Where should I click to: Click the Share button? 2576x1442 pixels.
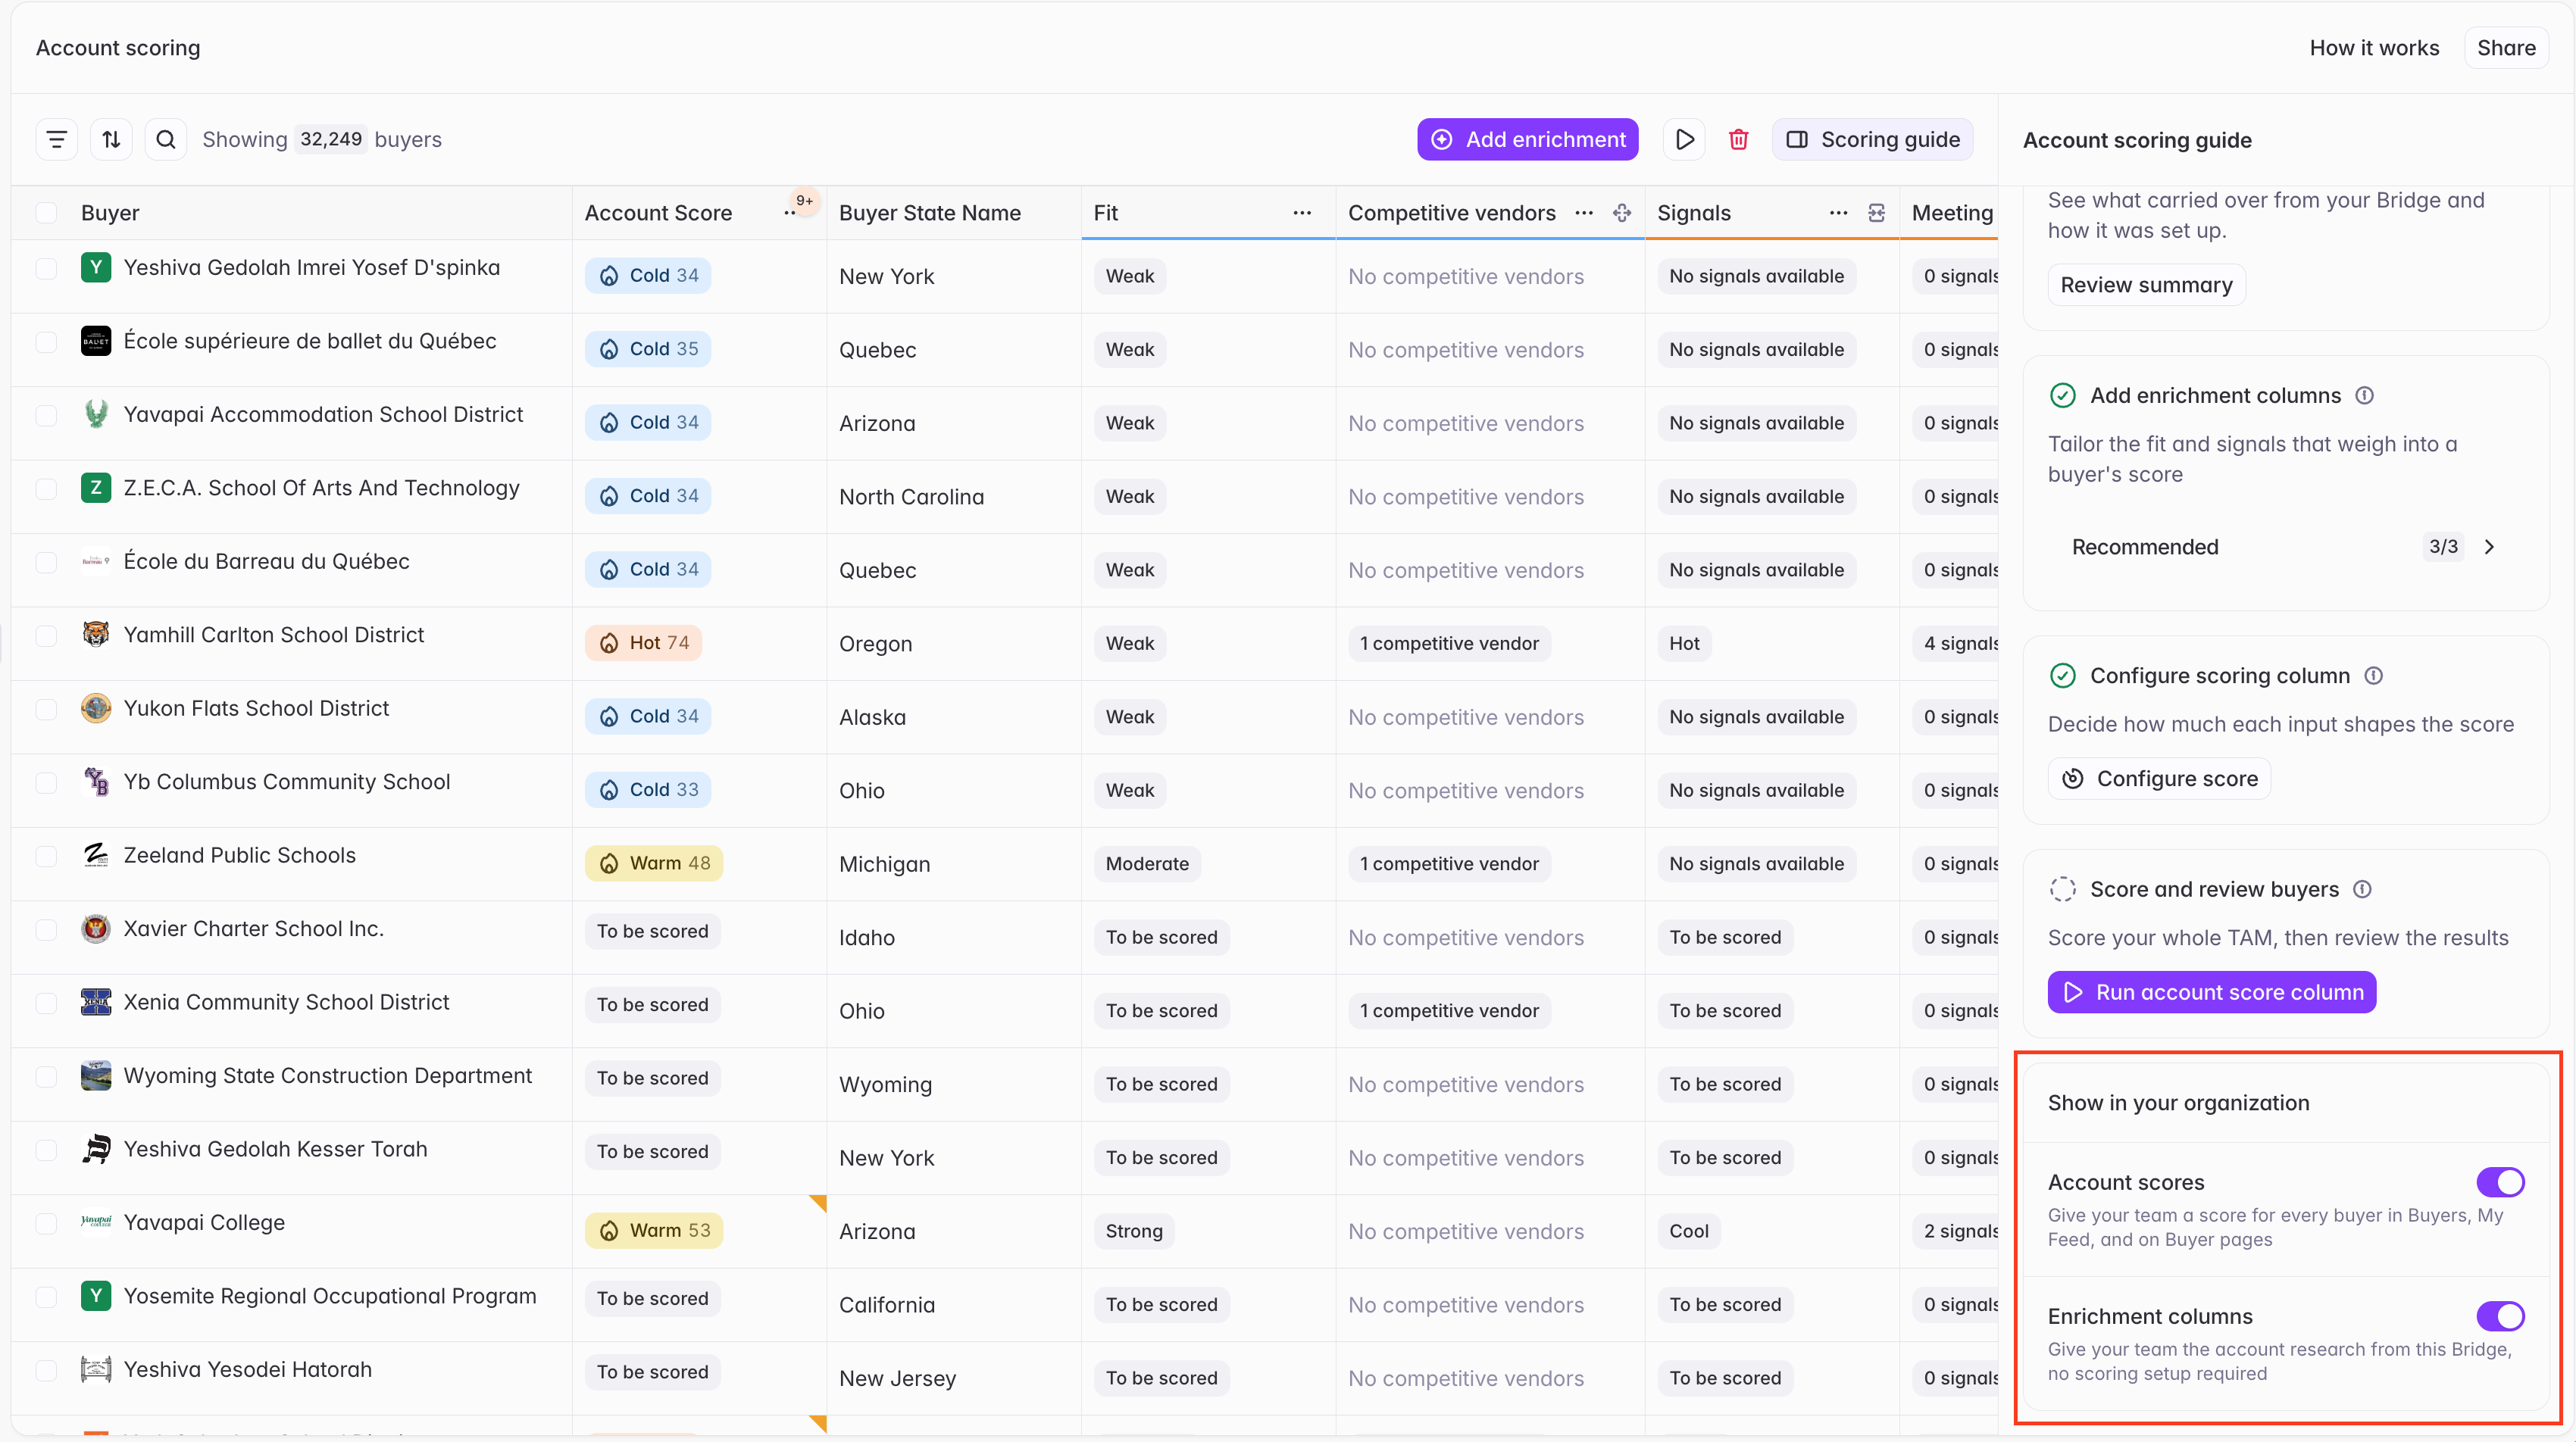point(2505,48)
